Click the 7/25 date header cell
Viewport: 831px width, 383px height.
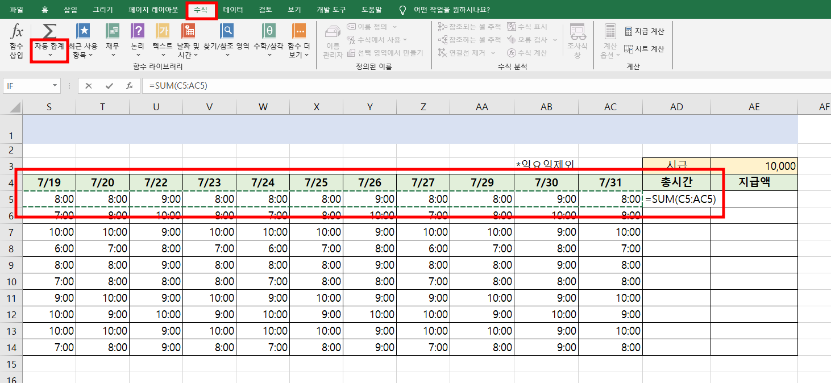(316, 182)
